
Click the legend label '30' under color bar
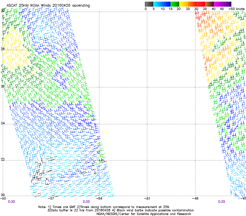pos(196,9)
